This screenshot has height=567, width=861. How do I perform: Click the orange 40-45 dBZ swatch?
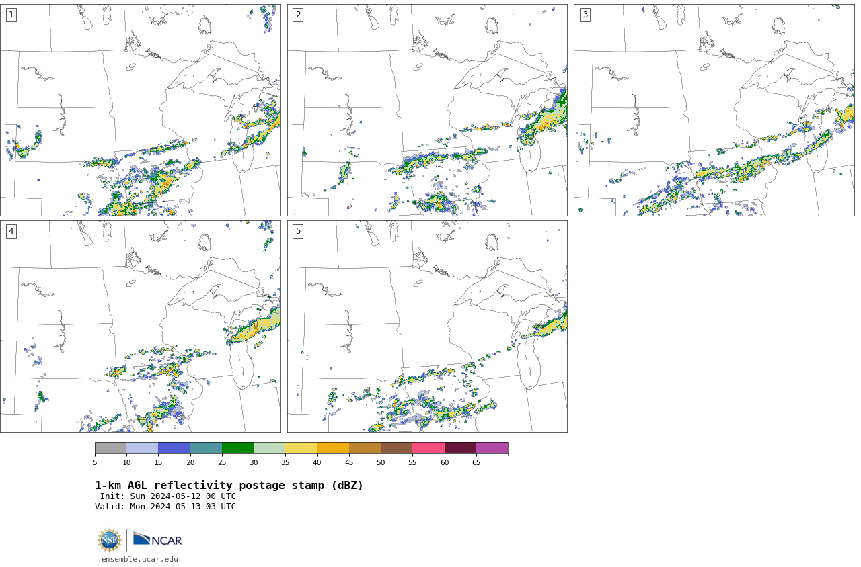333,448
